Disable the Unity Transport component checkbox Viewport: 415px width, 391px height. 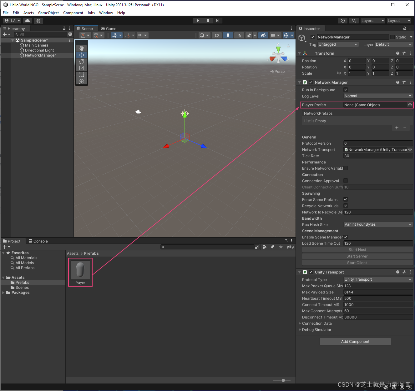pyautogui.click(x=311, y=272)
